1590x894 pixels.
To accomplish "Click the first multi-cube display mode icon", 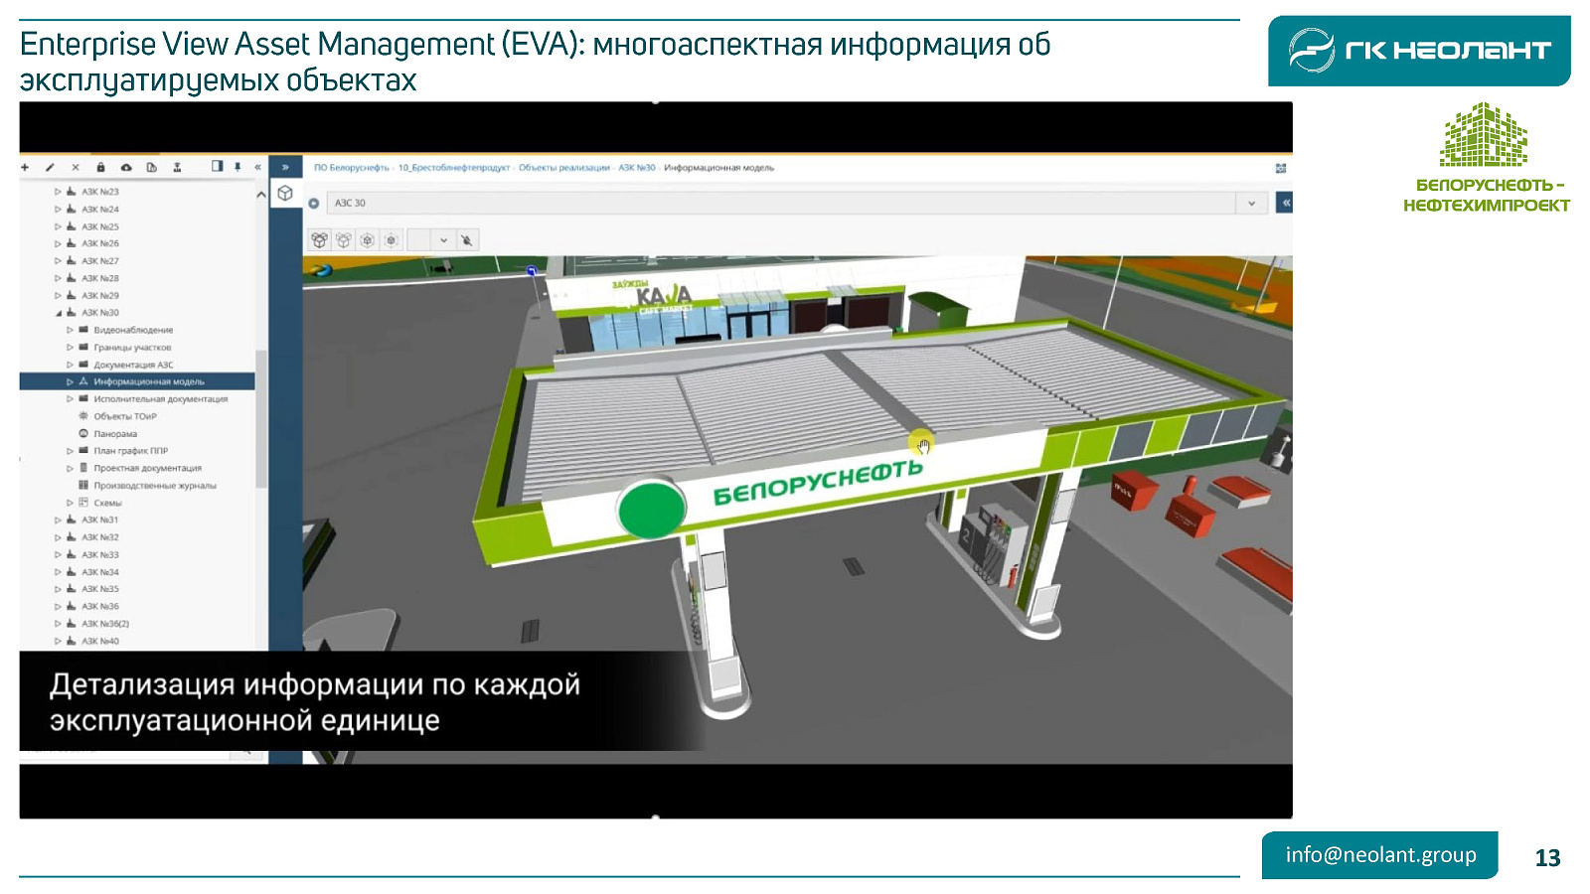I will point(319,240).
